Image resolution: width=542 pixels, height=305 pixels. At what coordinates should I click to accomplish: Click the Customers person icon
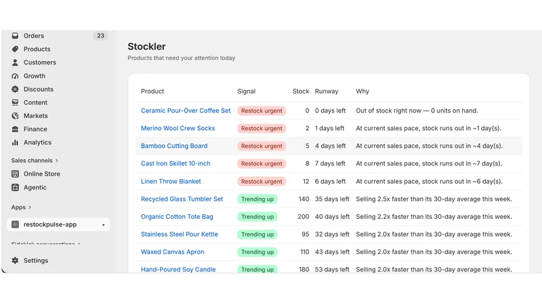pyautogui.click(x=15, y=62)
